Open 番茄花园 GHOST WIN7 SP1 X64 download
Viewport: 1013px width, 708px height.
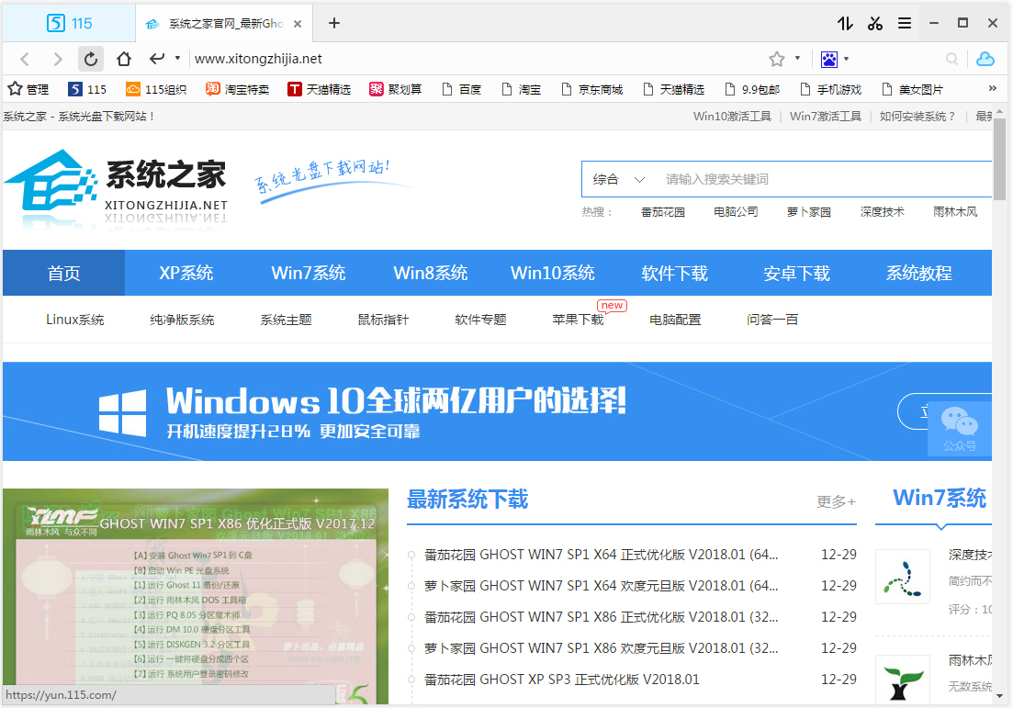601,555
